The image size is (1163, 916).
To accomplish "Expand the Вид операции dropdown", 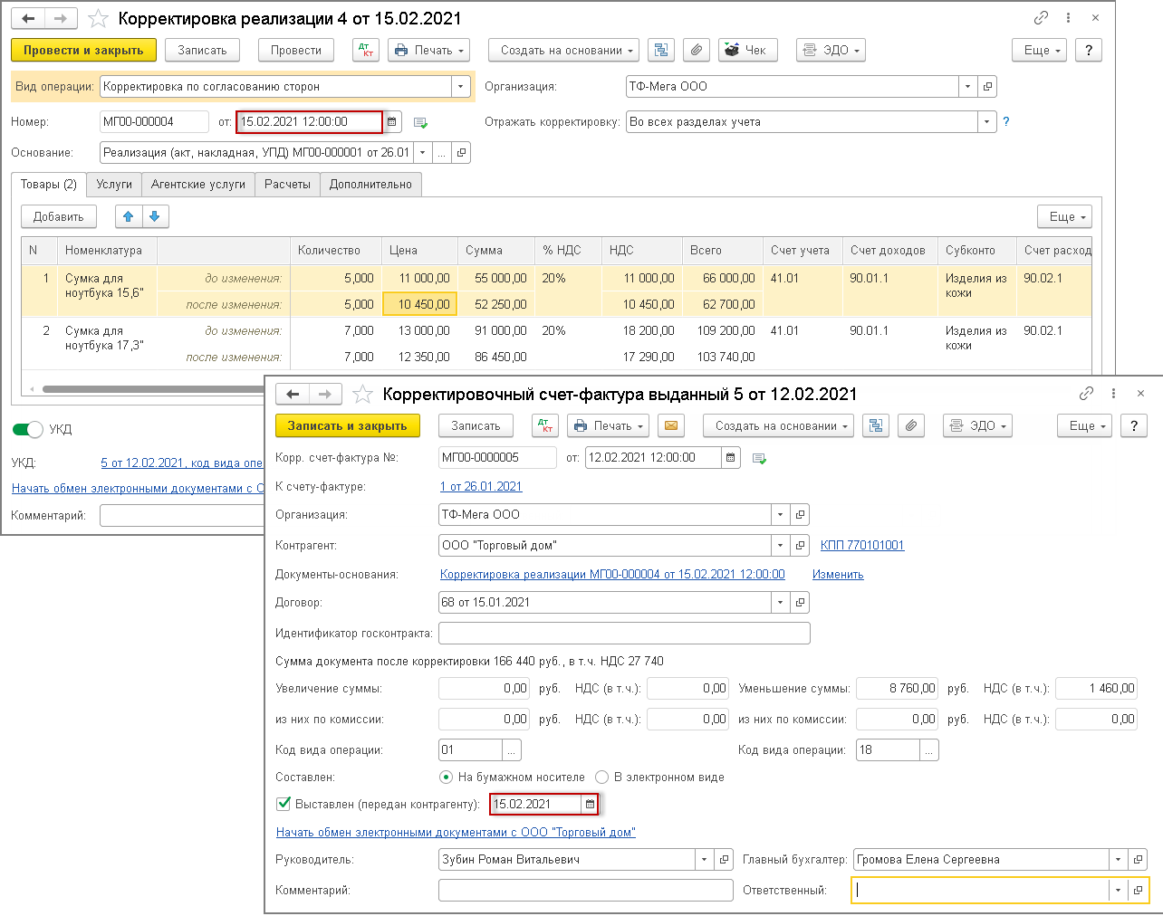I will pyautogui.click(x=461, y=87).
